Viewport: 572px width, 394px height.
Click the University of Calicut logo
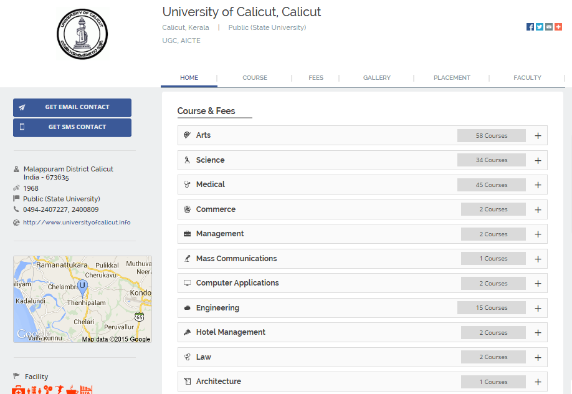coord(83,34)
